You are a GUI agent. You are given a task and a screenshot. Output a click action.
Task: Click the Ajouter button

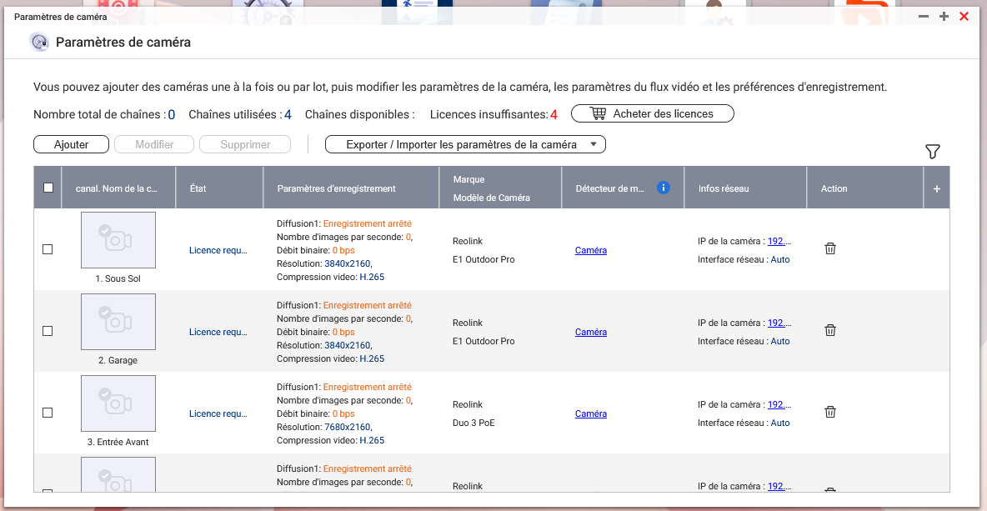72,144
